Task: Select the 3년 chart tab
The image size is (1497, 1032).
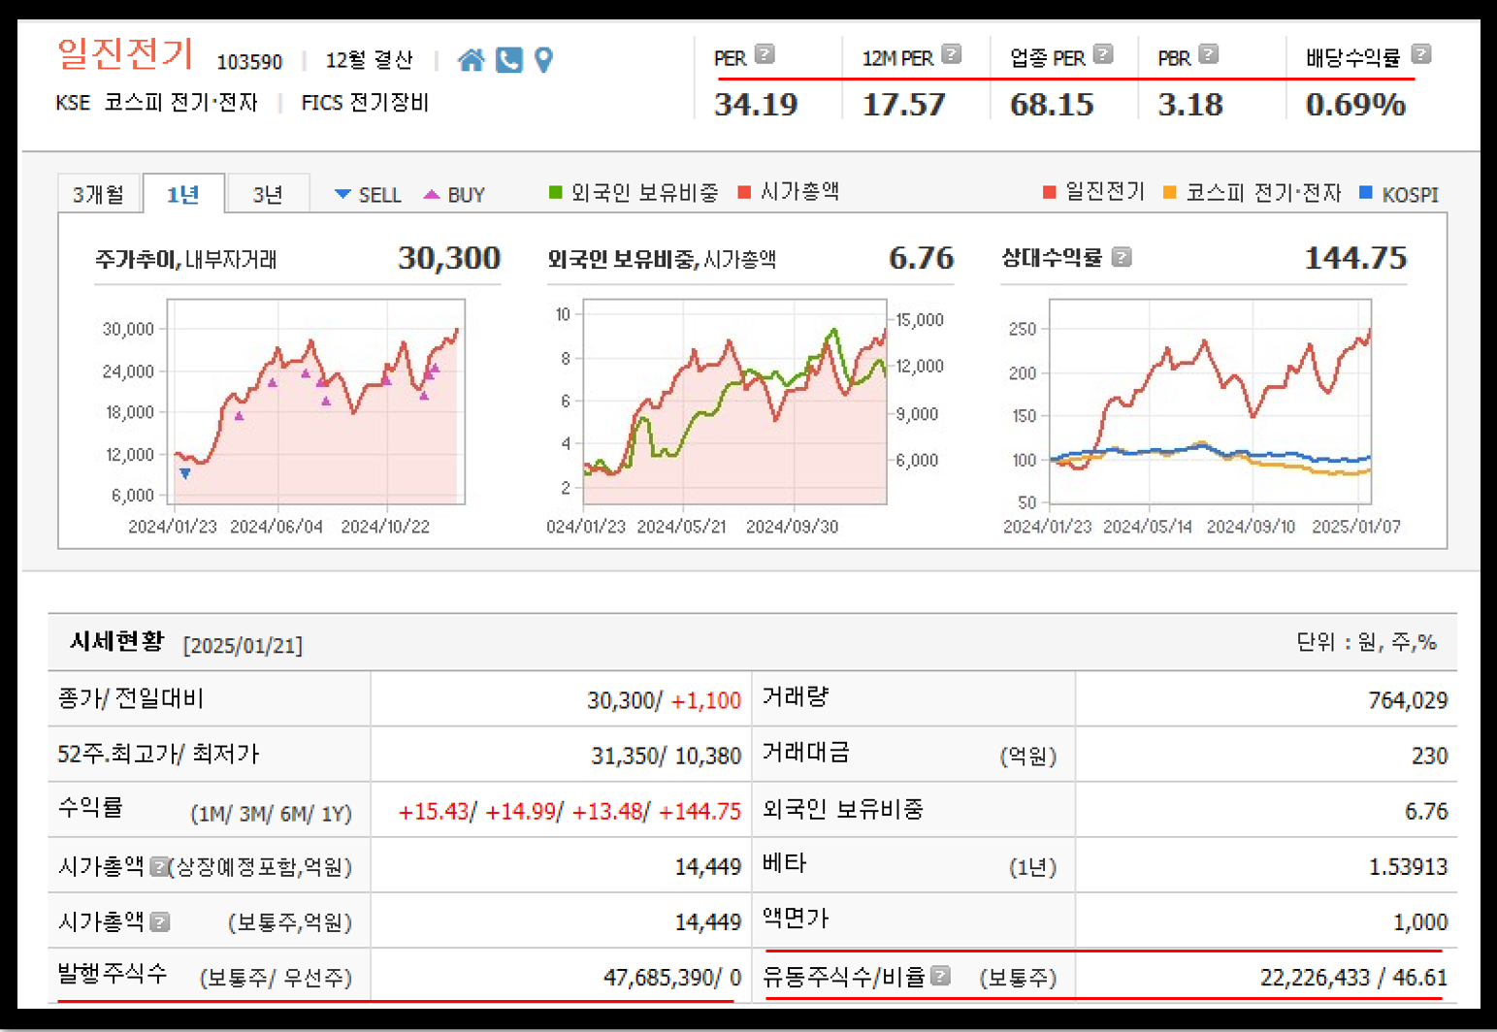Action: click(268, 194)
